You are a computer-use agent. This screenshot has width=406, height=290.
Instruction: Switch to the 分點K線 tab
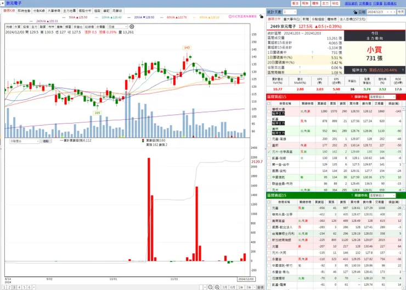point(39,11)
